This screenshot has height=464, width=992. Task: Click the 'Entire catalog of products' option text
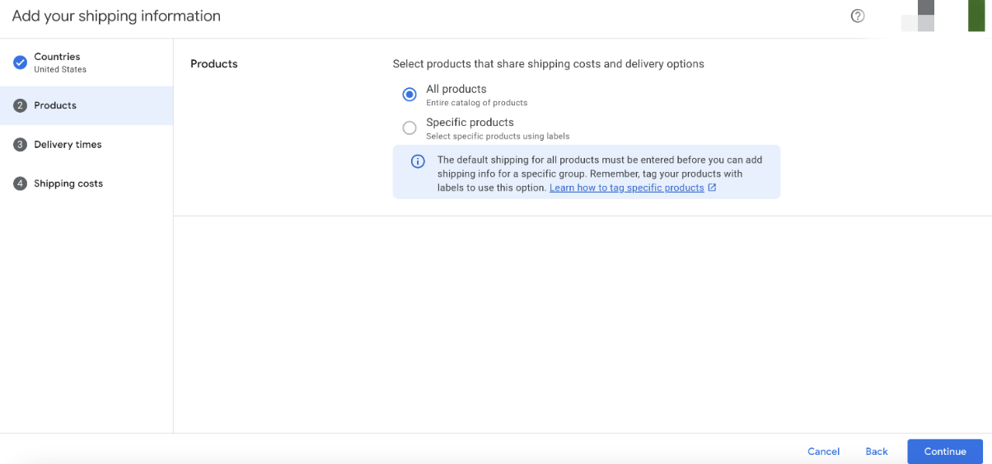[476, 103]
